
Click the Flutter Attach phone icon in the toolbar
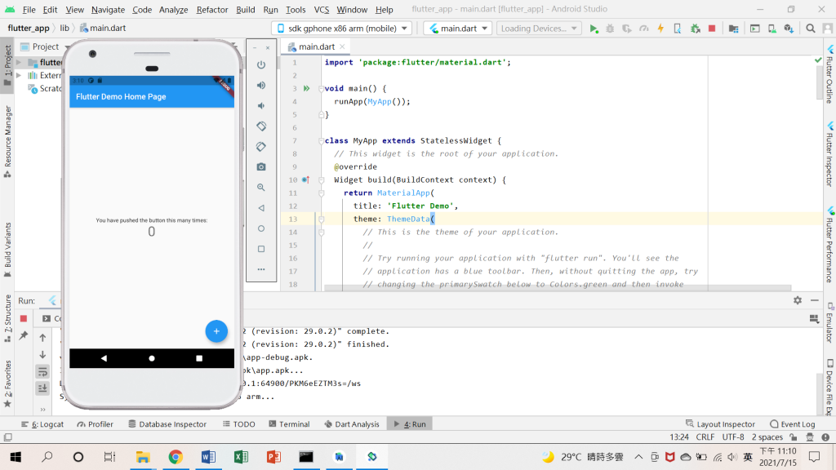[x=678, y=29]
